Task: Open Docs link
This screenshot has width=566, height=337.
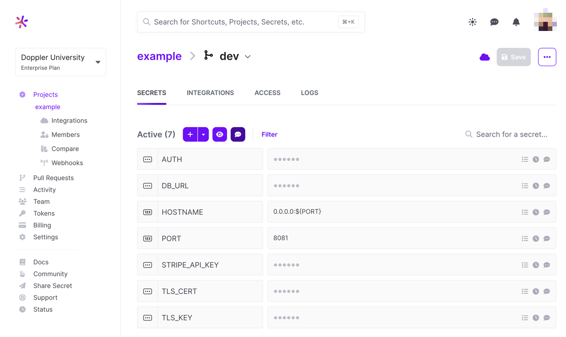Action: pos(41,262)
